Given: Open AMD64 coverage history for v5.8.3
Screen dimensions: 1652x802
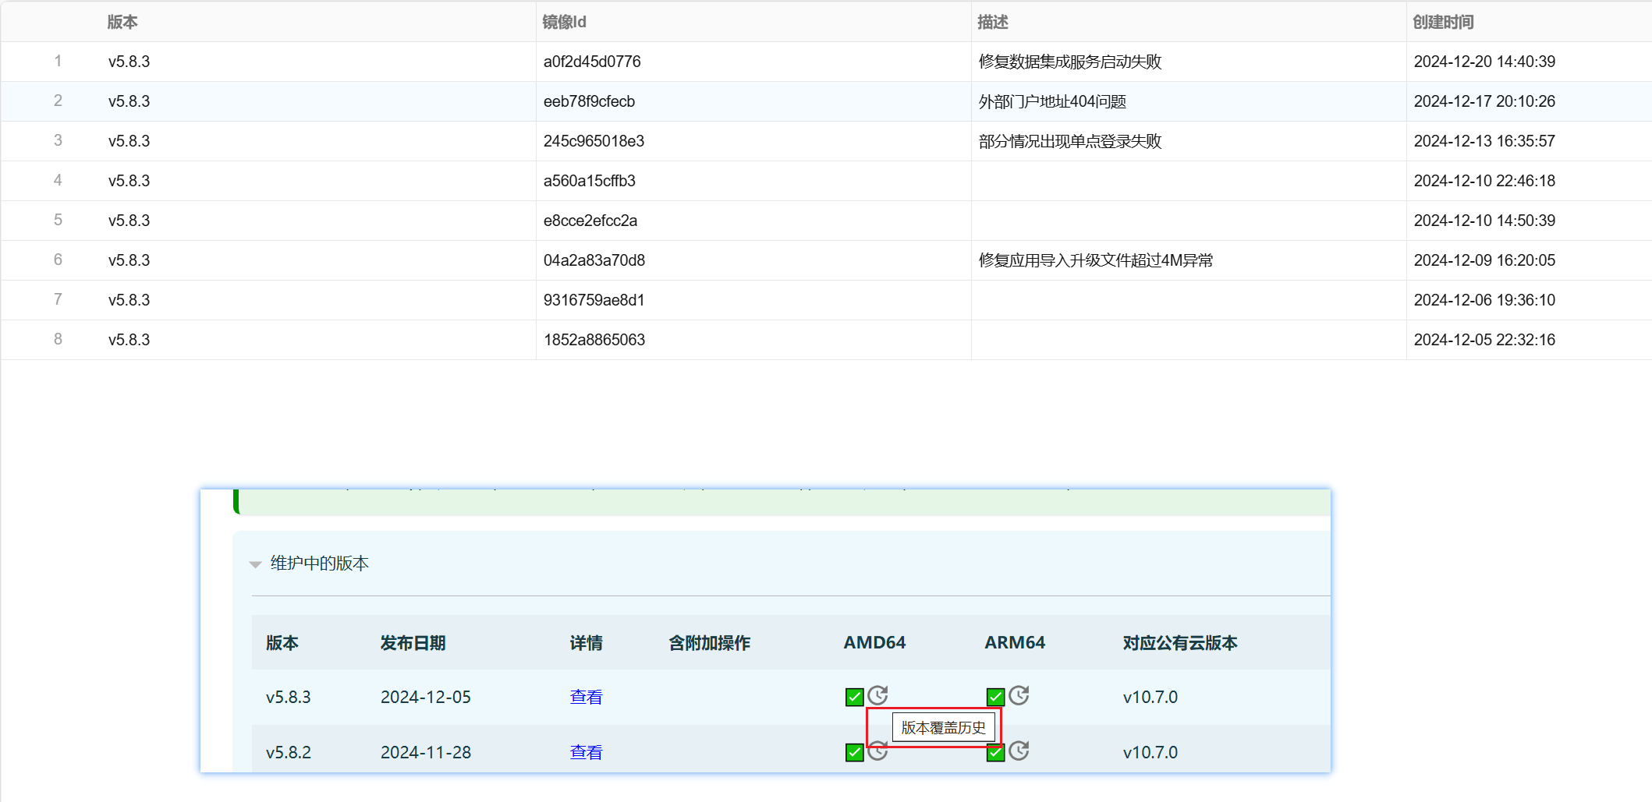Looking at the screenshot, I should [878, 695].
